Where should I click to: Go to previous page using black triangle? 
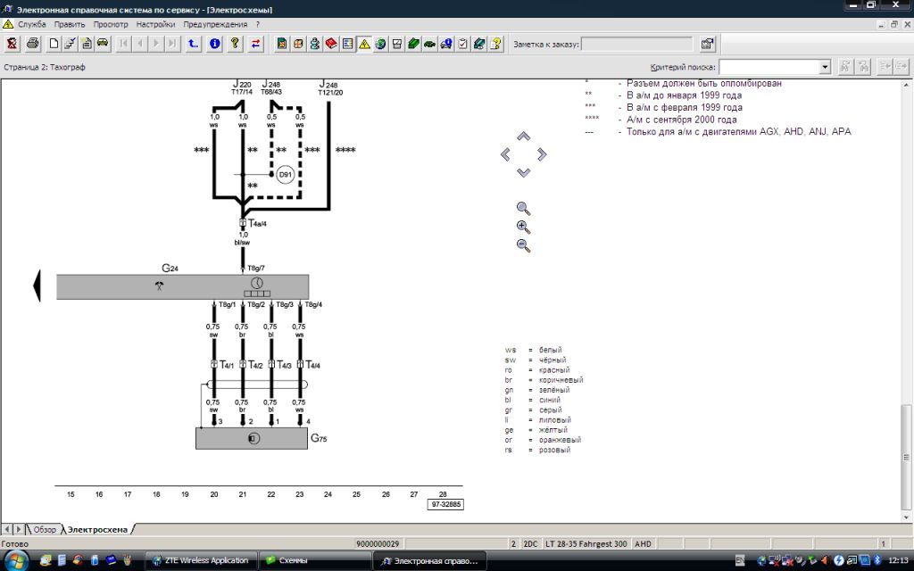coord(37,285)
